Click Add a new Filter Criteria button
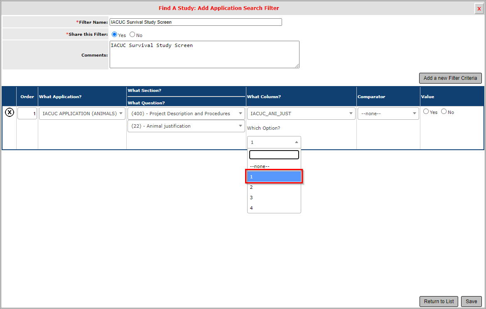486x309 pixels. 450,78
